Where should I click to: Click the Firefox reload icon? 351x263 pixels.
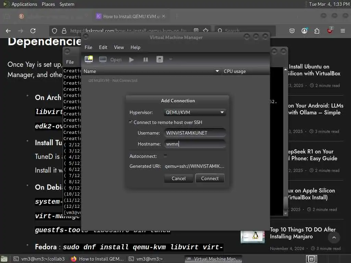[33, 31]
